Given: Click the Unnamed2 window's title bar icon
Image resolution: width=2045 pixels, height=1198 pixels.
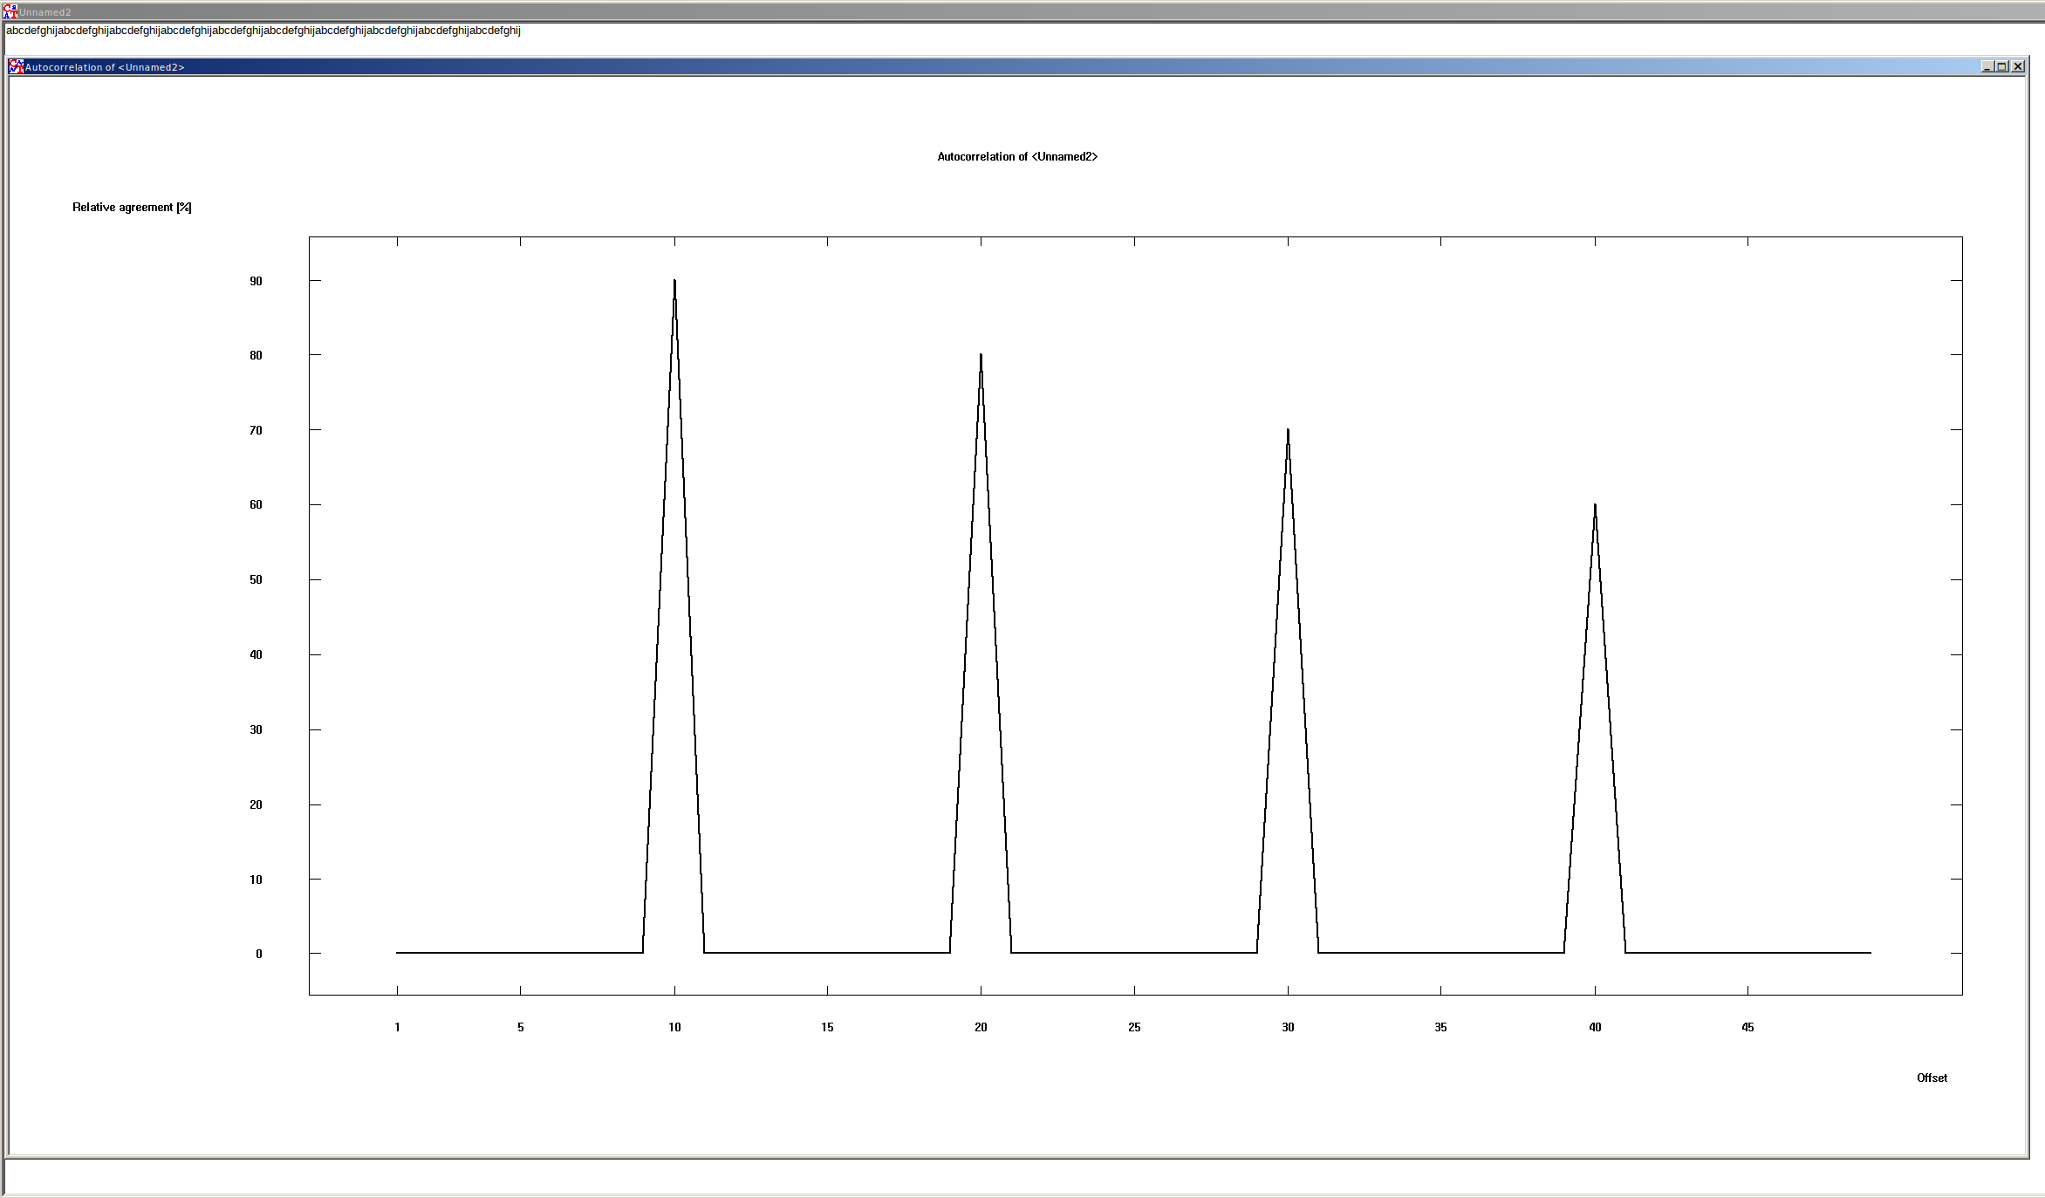Looking at the screenshot, I should 10,11.
